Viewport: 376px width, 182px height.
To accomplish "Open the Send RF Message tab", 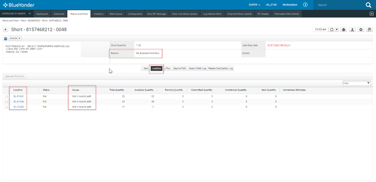I will tap(156, 14).
